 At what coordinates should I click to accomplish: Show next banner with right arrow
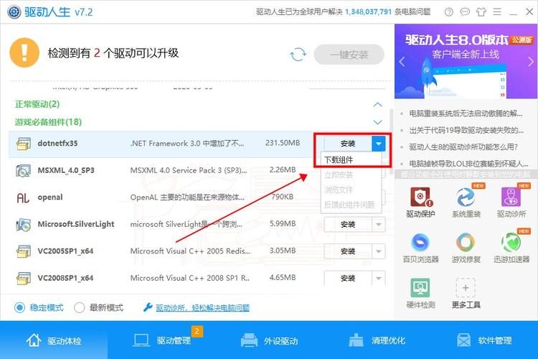[530, 62]
